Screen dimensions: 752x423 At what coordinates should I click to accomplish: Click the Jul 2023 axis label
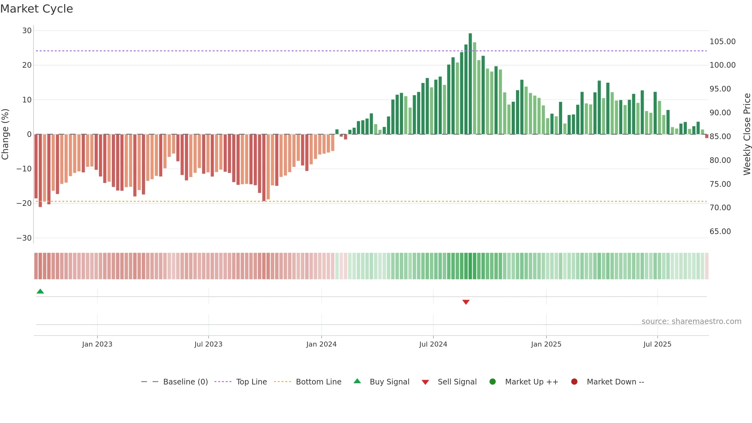coord(208,344)
